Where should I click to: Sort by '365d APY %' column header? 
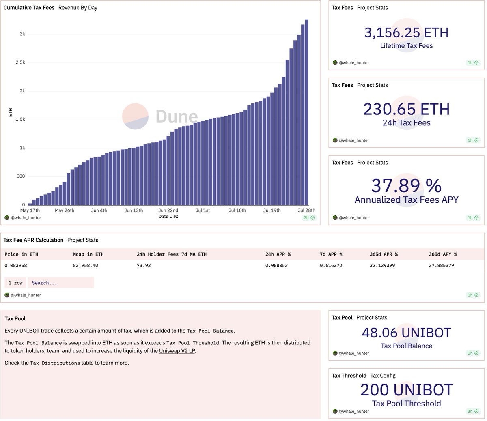click(443, 254)
